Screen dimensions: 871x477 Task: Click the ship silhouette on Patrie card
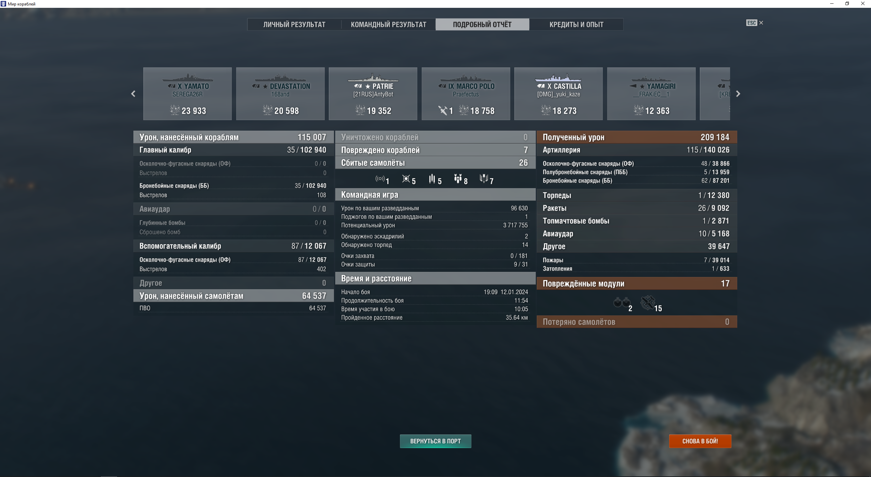coord(373,78)
